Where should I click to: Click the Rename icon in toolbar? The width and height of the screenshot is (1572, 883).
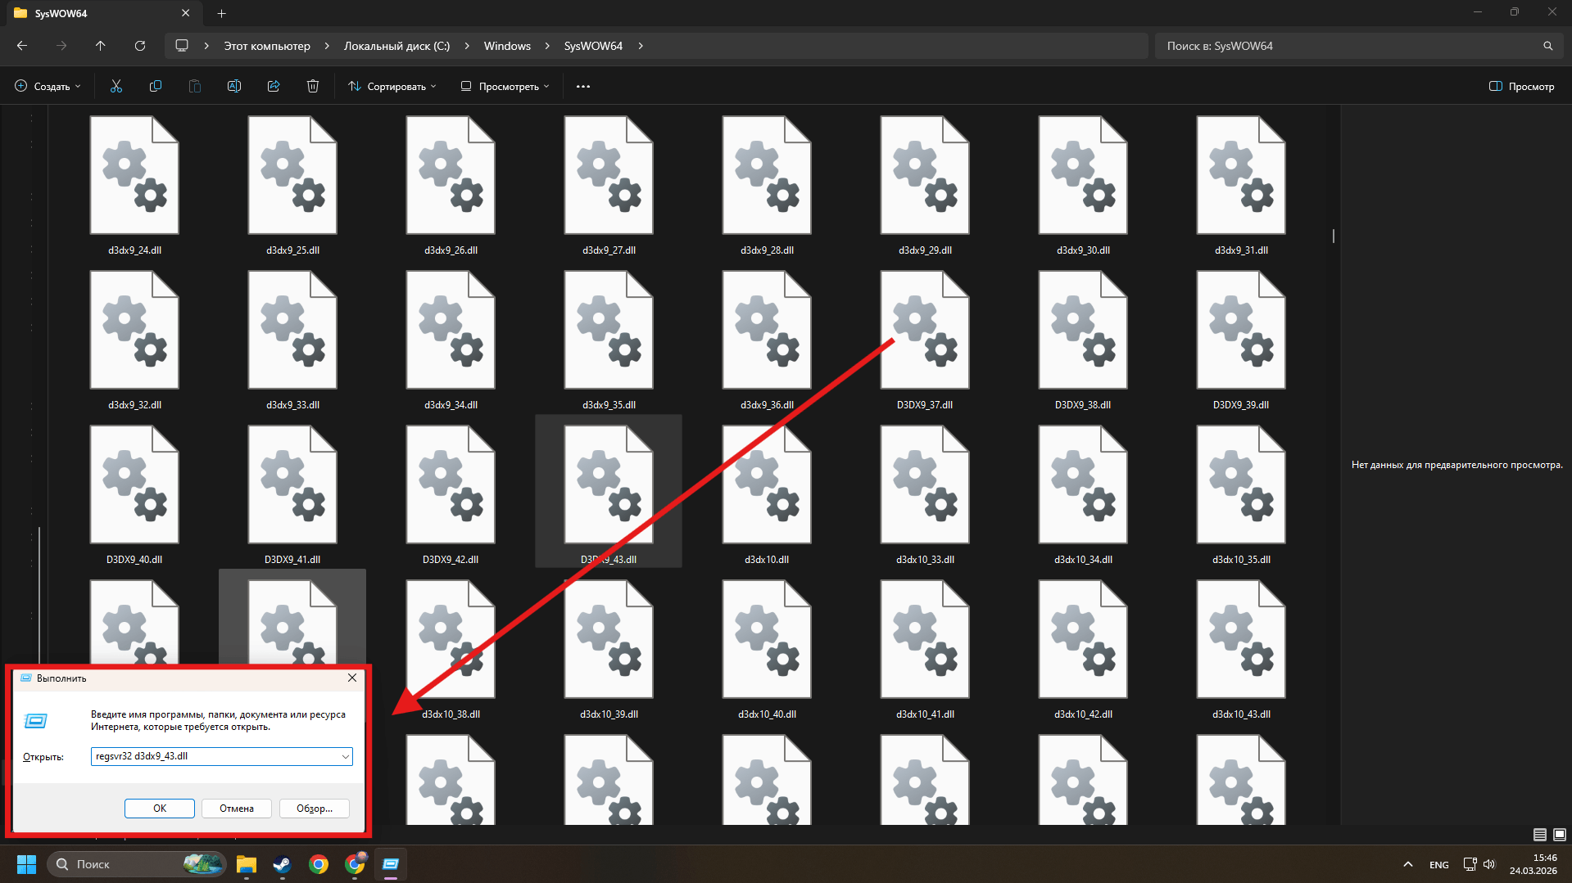(234, 86)
